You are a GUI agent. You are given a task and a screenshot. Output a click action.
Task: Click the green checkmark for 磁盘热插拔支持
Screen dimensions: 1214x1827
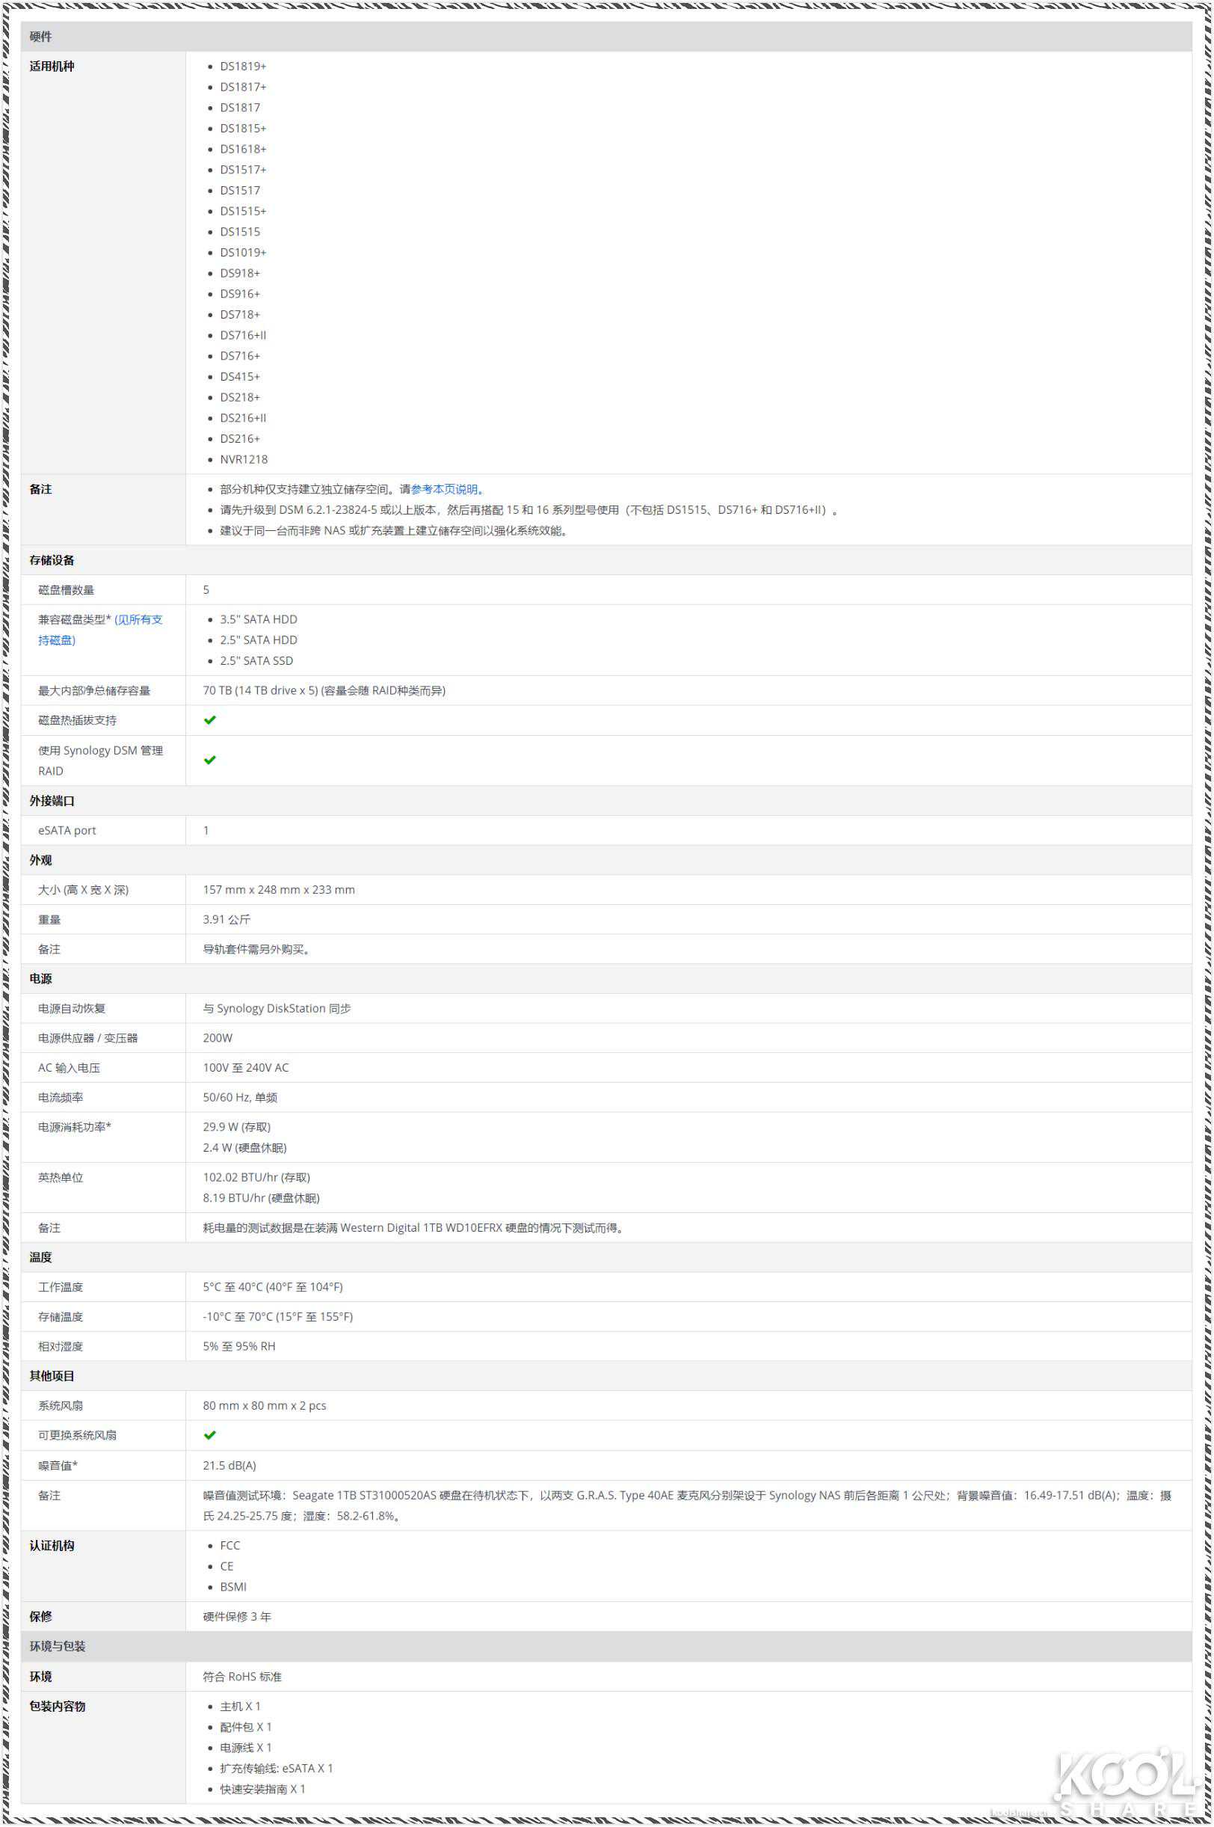coord(209,720)
